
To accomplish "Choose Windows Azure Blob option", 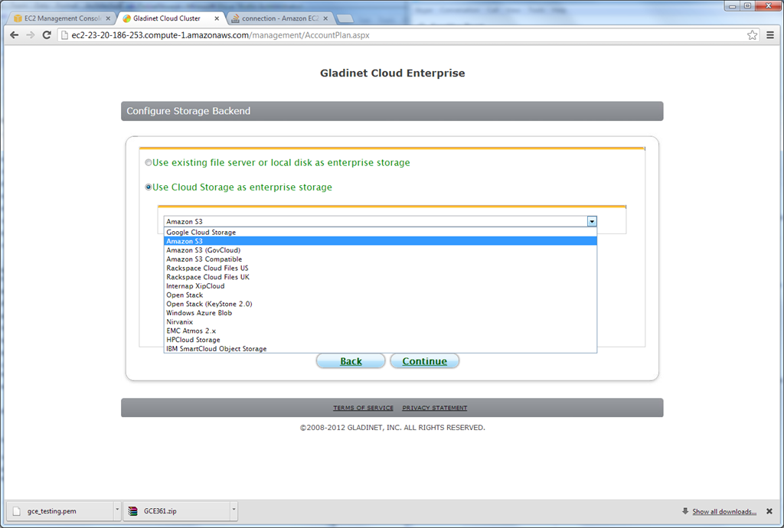I will (381, 313).
